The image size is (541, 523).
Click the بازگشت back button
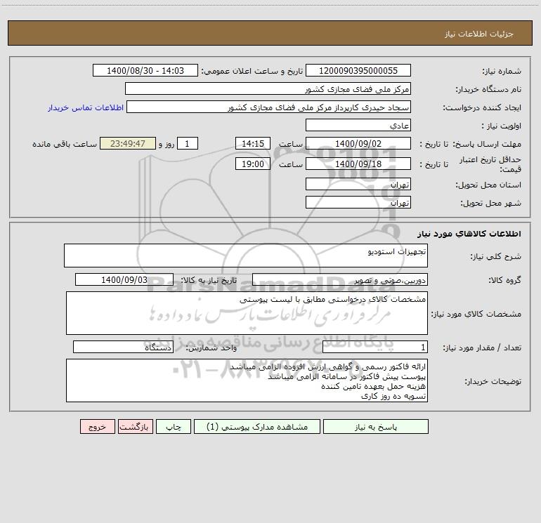click(135, 427)
